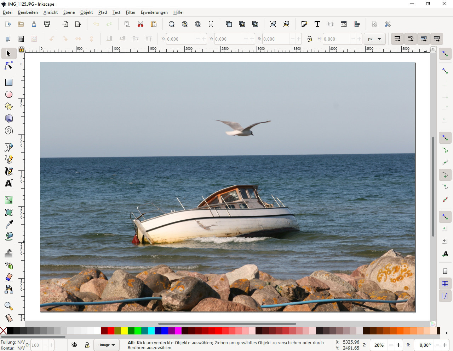Viewport: 453px width, 351px height.
Task: Open the Zoom tool
Action: point(9,306)
